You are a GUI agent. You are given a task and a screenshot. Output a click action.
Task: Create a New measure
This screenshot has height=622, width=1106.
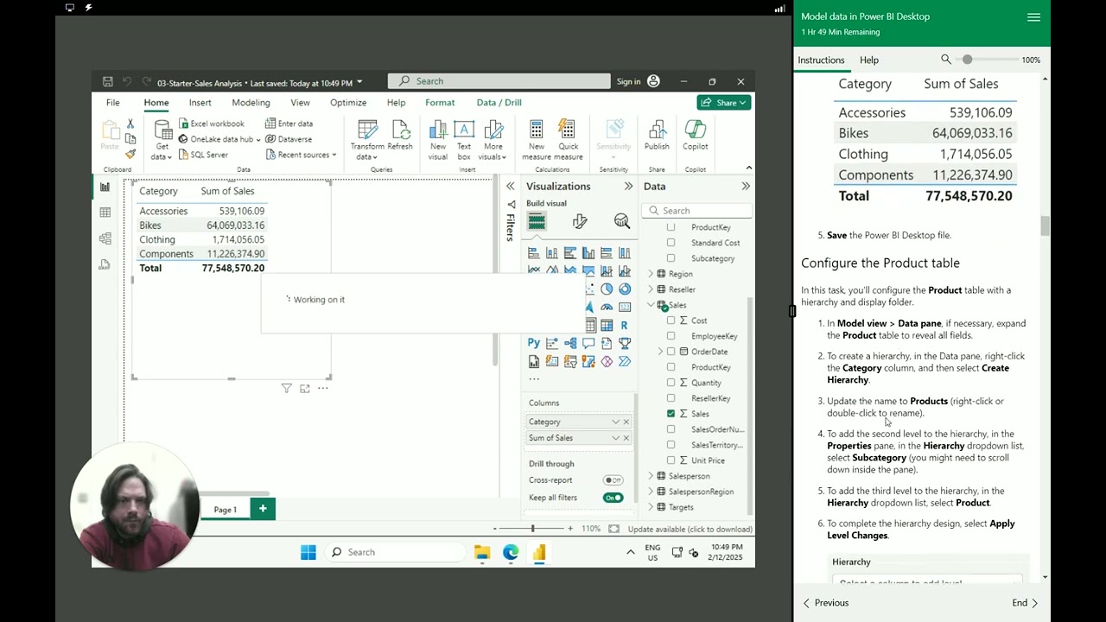pos(537,139)
